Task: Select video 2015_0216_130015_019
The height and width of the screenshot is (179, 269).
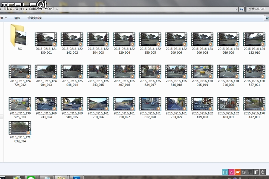Action: tap(202, 76)
